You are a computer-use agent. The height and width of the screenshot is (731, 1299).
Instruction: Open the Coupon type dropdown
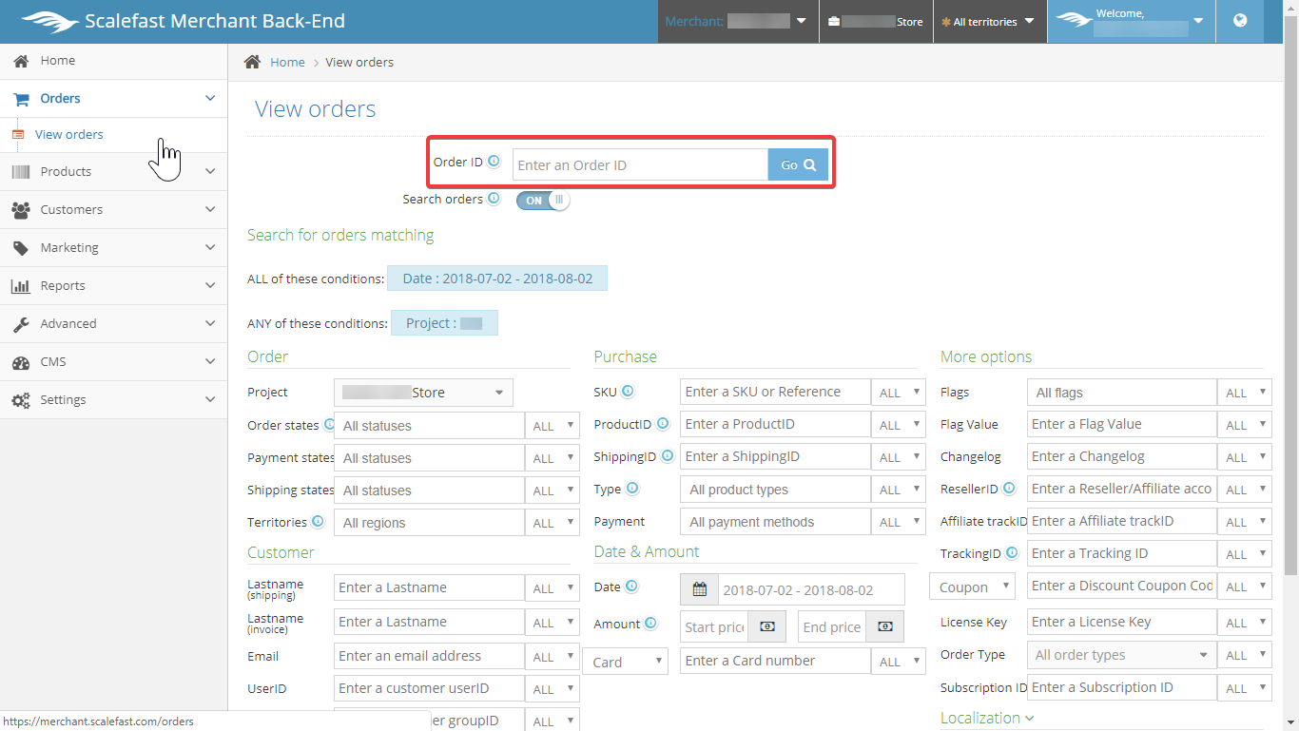972,587
